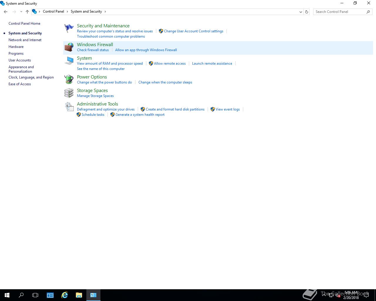Viewport: 376px width, 301px height.
Task: Click Manage Storage Spaces
Action: click(x=95, y=96)
